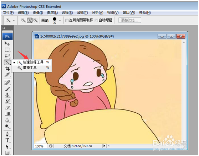Open the 分析(A) menu

click(97, 13)
